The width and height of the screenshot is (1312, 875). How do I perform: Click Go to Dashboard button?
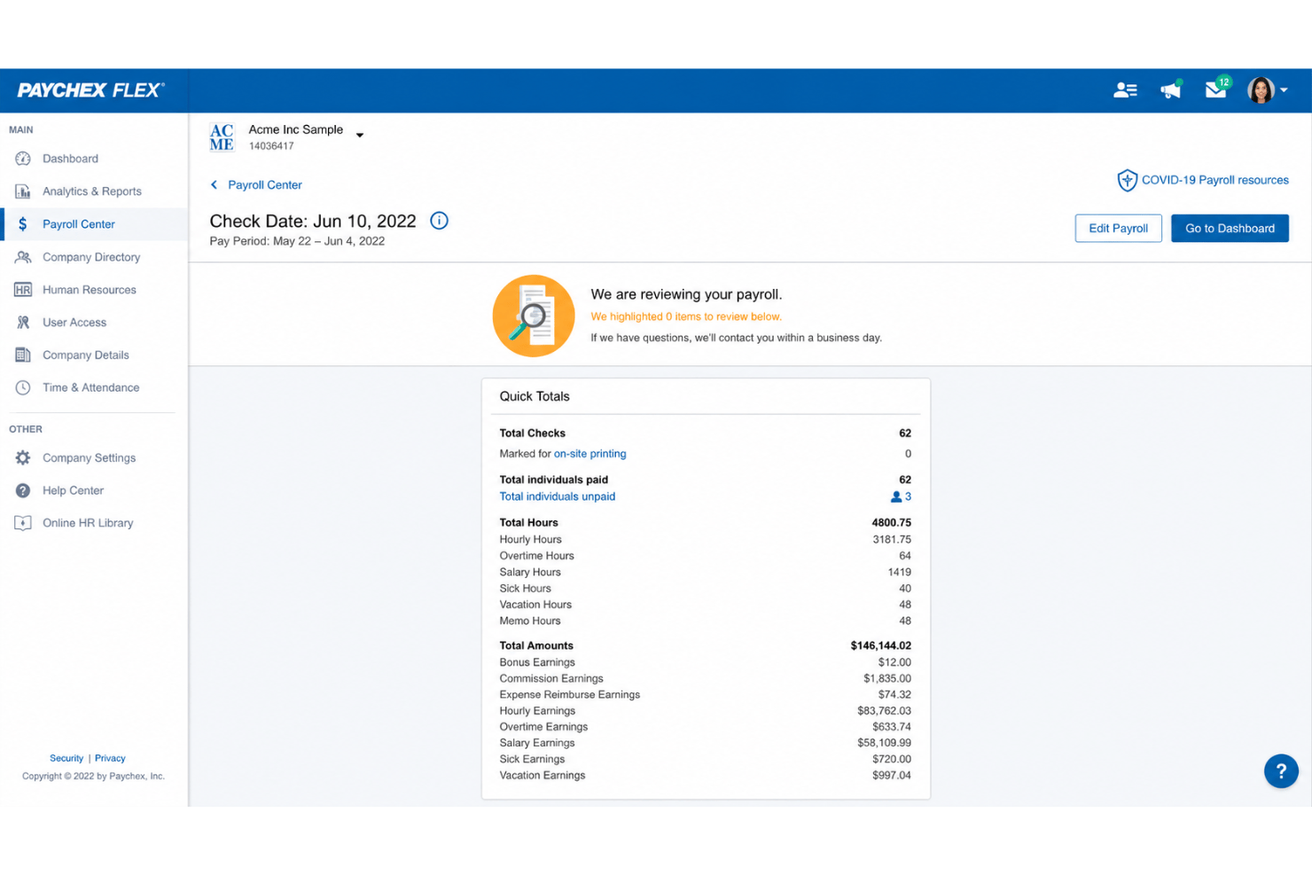tap(1230, 228)
